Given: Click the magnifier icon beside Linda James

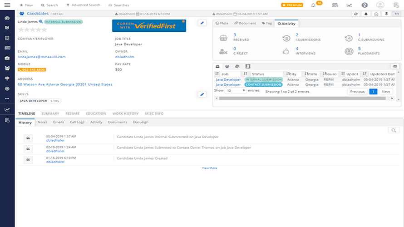Looking at the screenshot, I should pyautogui.click(x=41, y=22).
